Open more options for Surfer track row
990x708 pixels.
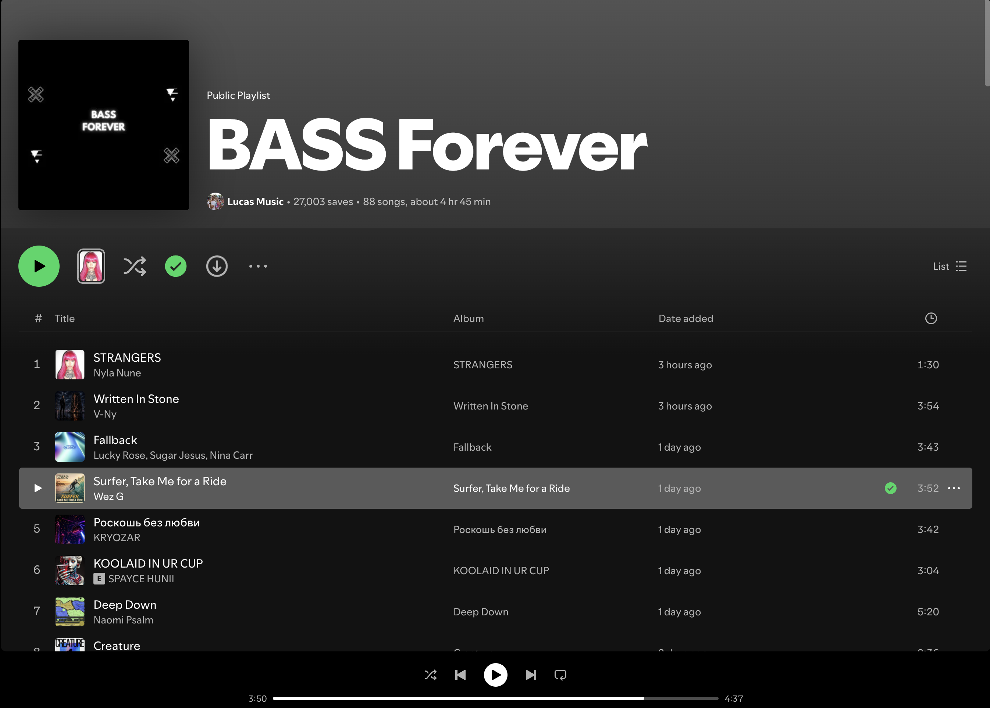[954, 488]
